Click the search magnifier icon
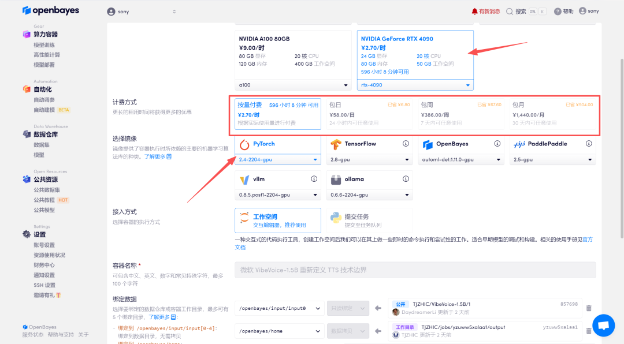This screenshot has height=344, width=624. coord(509,11)
